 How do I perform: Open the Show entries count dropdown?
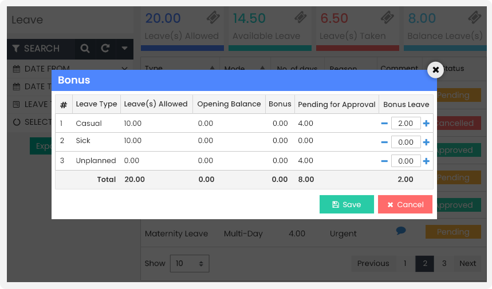[190, 263]
